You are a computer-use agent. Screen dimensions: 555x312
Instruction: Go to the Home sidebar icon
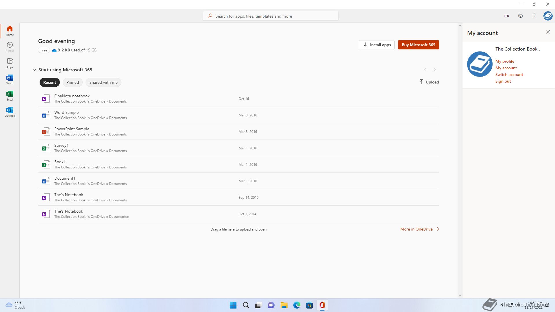click(x=10, y=31)
